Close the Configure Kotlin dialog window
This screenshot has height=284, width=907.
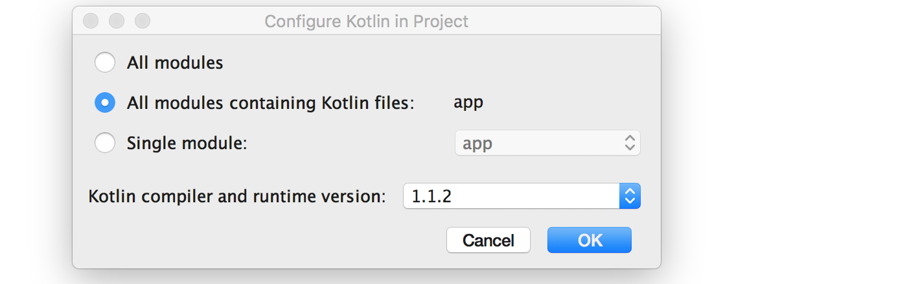(x=91, y=21)
